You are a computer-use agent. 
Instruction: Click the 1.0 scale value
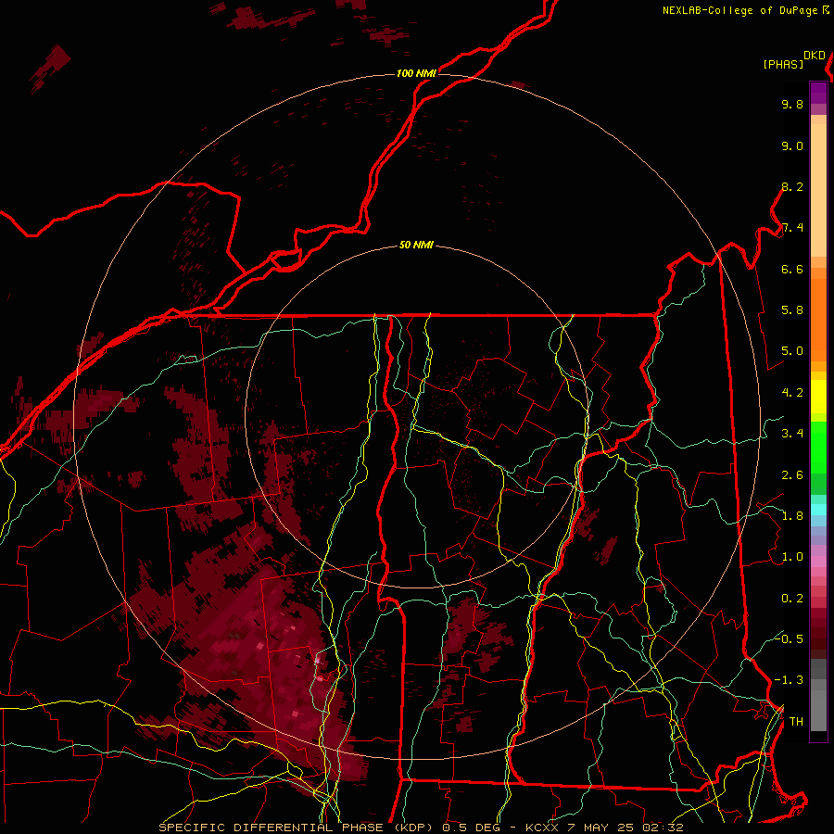tap(792, 557)
